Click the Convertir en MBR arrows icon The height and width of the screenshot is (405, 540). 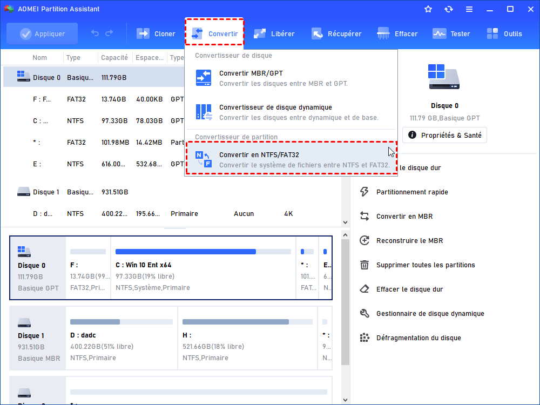[x=364, y=217]
